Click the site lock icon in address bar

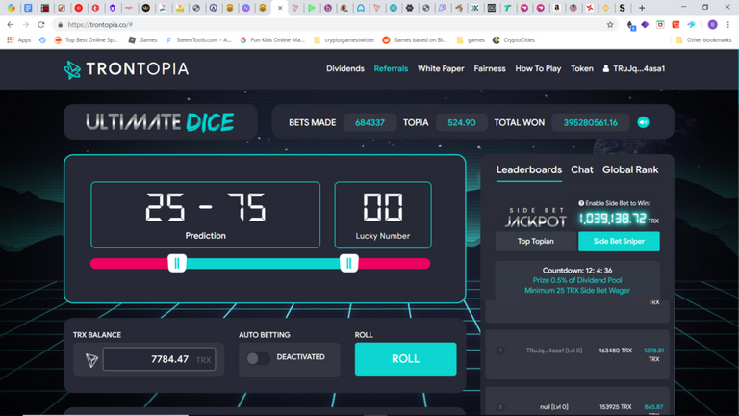tap(60, 24)
